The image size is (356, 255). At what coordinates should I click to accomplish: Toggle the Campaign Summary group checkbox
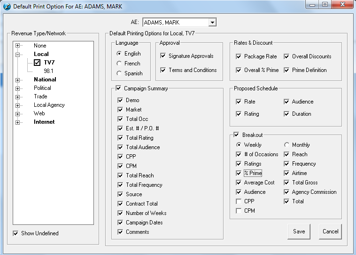[119, 88]
